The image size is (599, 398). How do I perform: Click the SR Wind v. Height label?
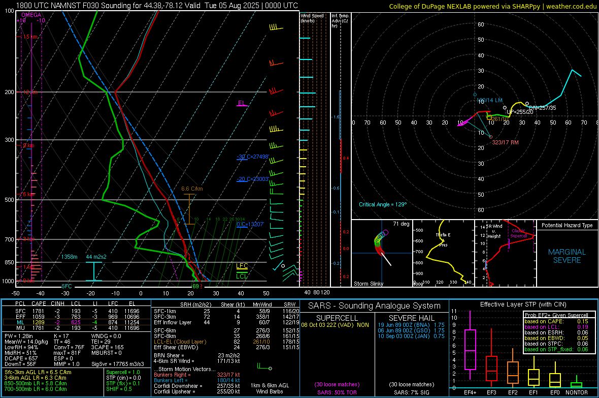point(493,231)
